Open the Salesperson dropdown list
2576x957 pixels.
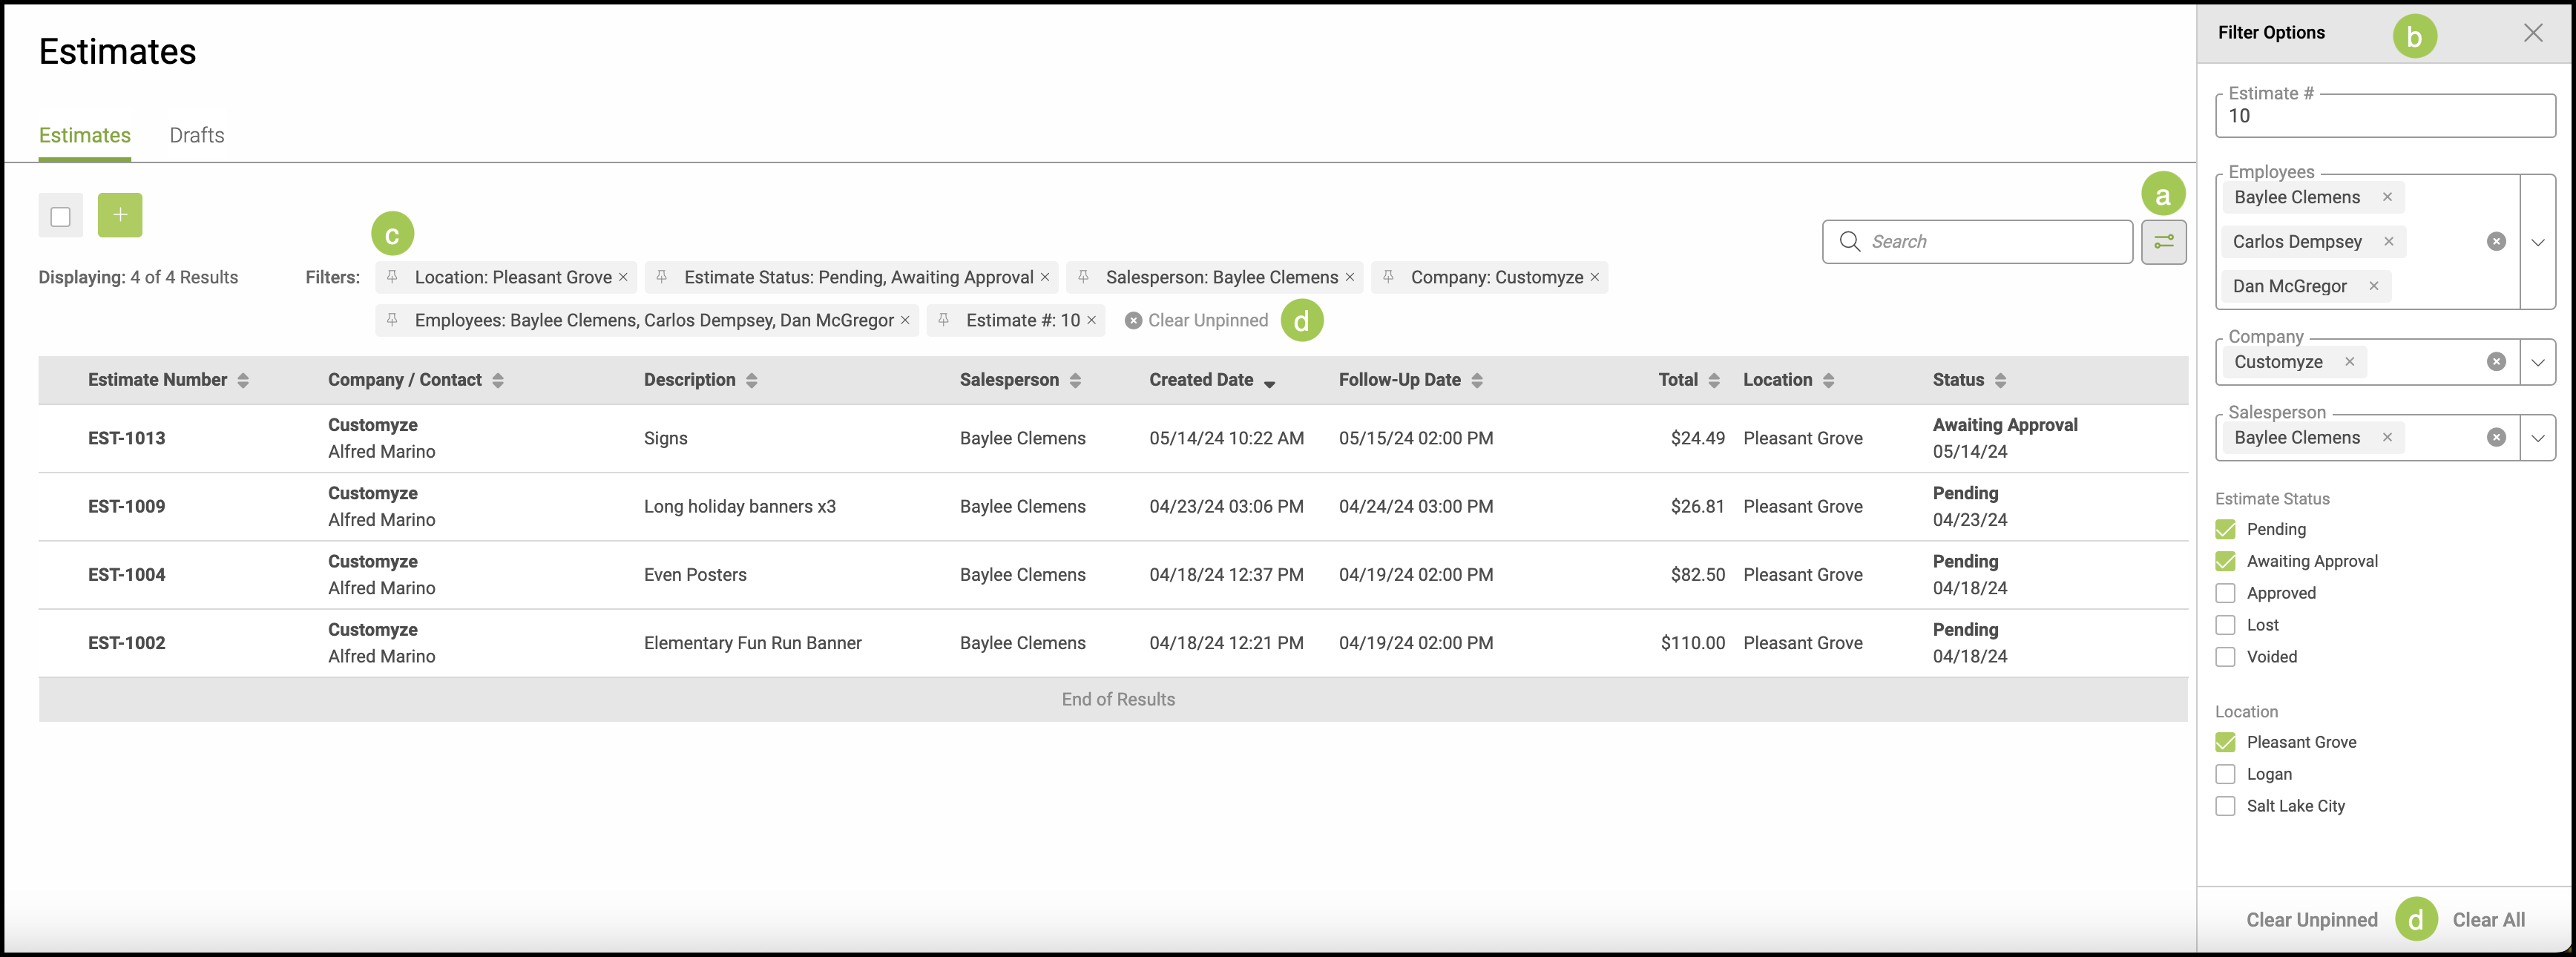[x=2538, y=438]
